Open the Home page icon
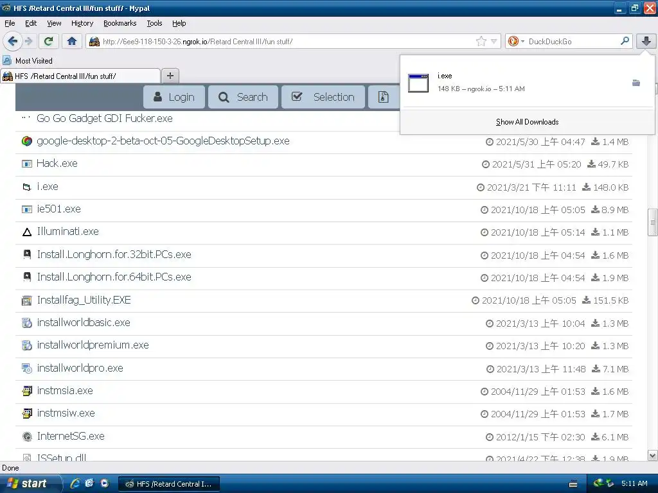This screenshot has width=658, height=493. point(72,41)
